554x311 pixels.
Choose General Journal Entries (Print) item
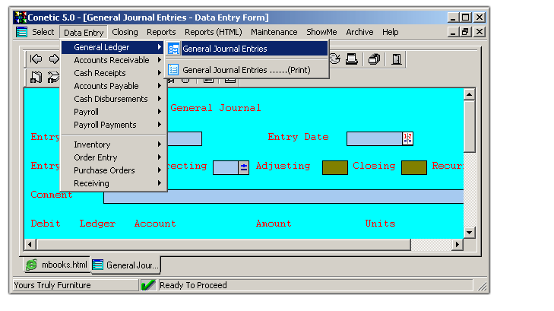246,70
